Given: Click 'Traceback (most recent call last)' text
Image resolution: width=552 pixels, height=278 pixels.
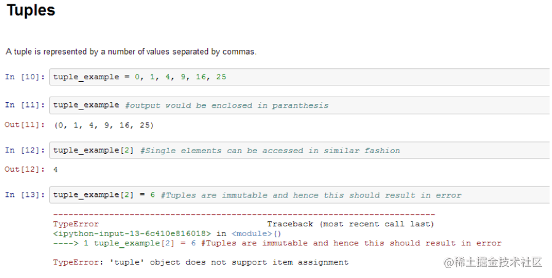Looking at the screenshot, I should [x=350, y=224].
